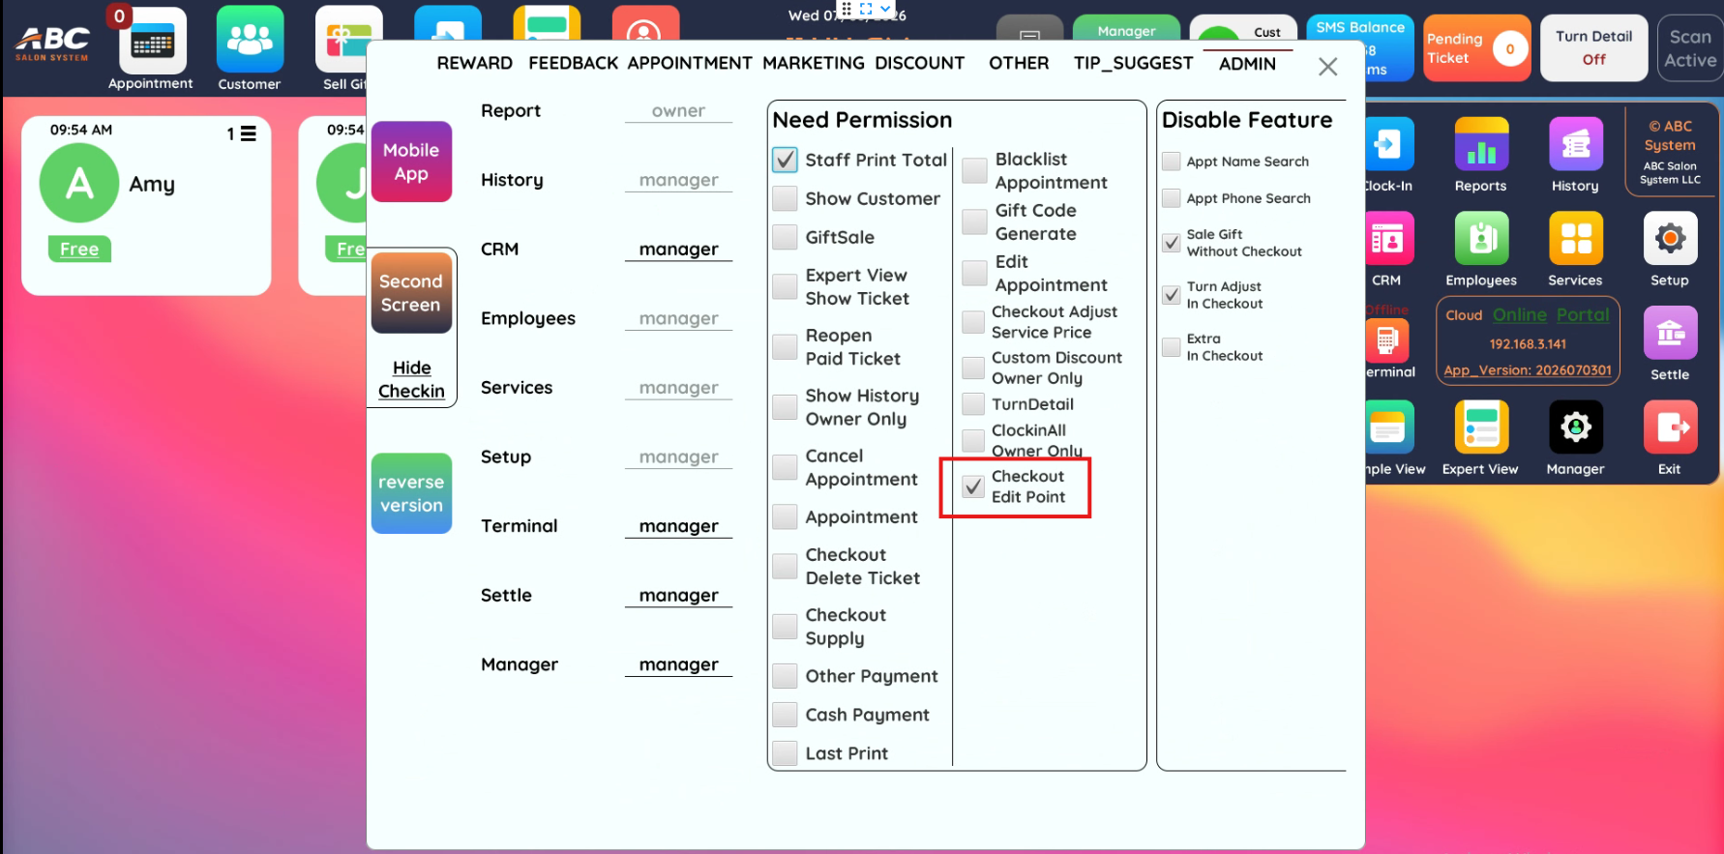Check Appt Phone Search disable box
This screenshot has width=1724, height=854.
pos(1171,198)
